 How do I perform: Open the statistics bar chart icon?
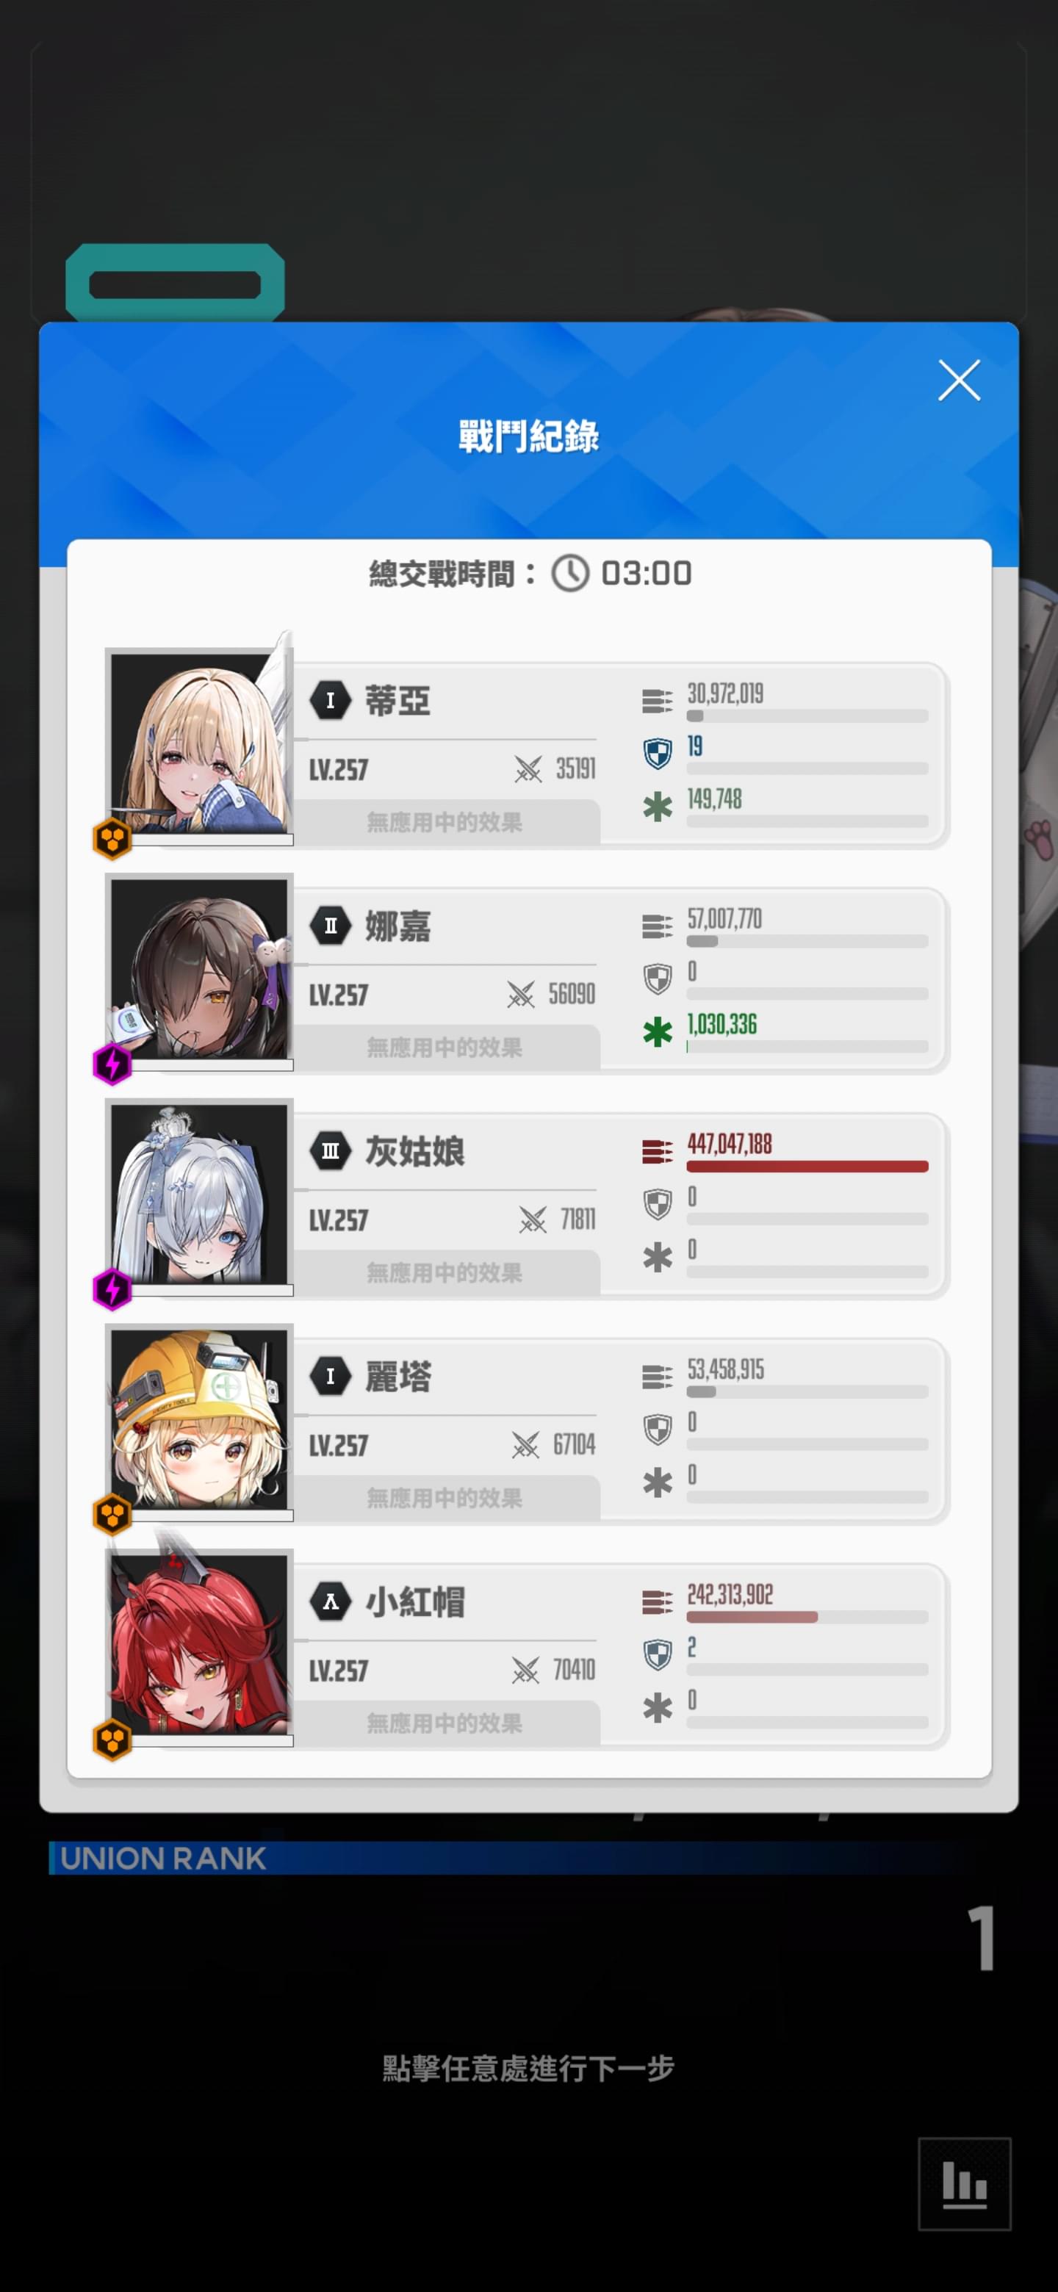point(965,2183)
